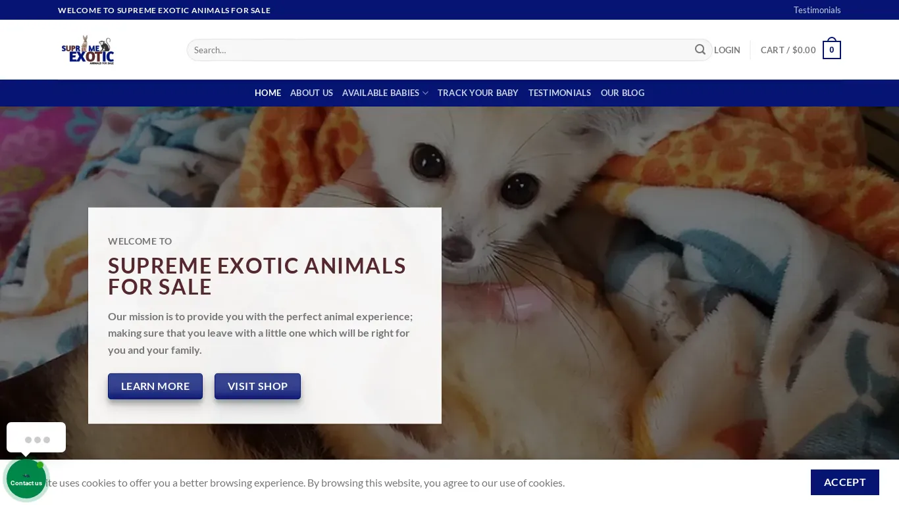The width and height of the screenshot is (899, 505).
Task: Click the search magnifier icon
Action: coord(700,50)
